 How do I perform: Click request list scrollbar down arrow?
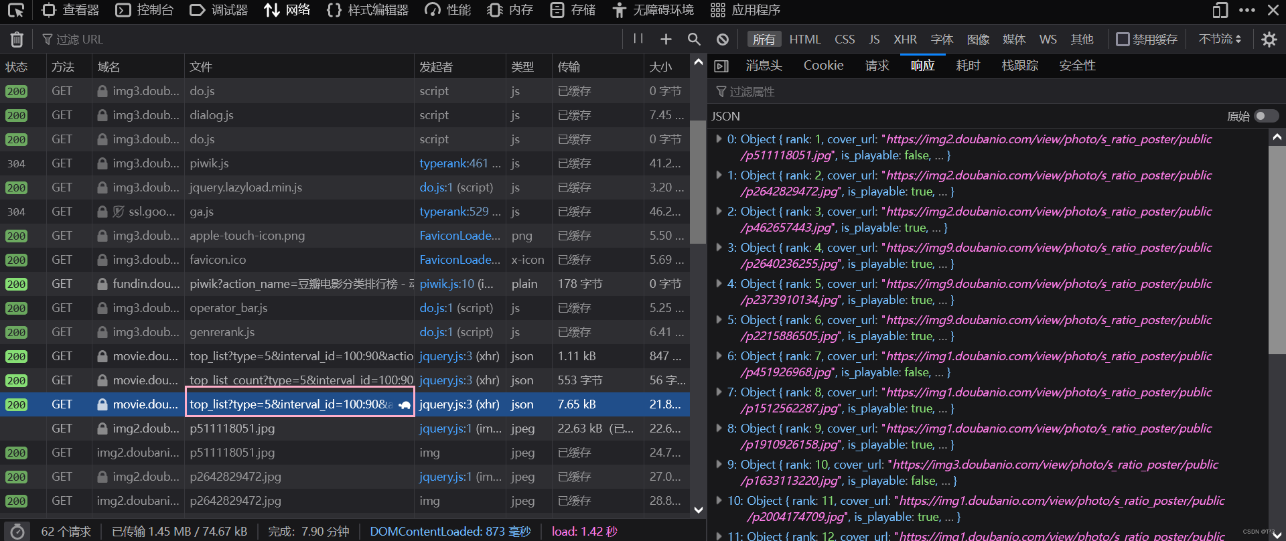pos(699,510)
